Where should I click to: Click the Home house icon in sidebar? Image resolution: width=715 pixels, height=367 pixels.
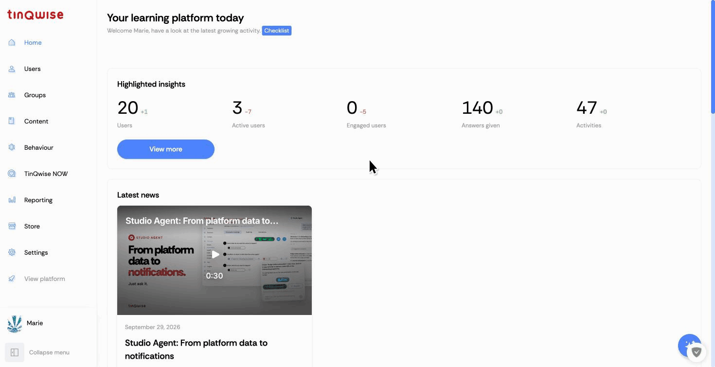click(12, 43)
